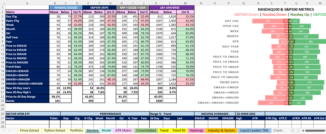Click the PRICE TO SMA200 chart axis label
Viewport: 326px width, 134px height.
[225, 77]
